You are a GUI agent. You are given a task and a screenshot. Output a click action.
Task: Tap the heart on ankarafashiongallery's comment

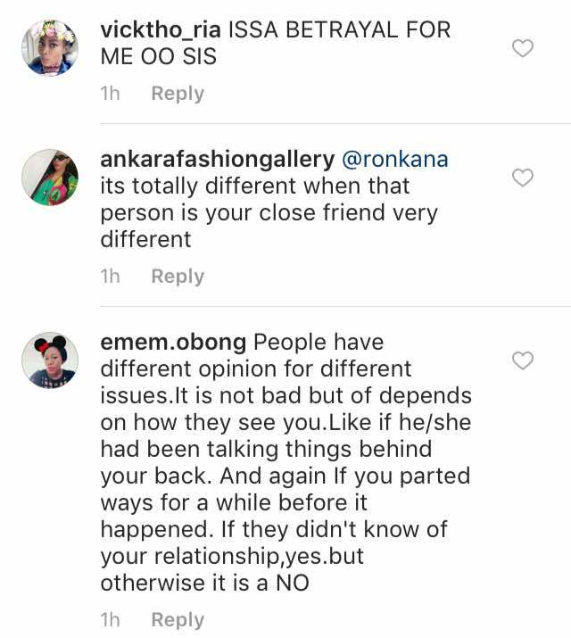coord(523,178)
